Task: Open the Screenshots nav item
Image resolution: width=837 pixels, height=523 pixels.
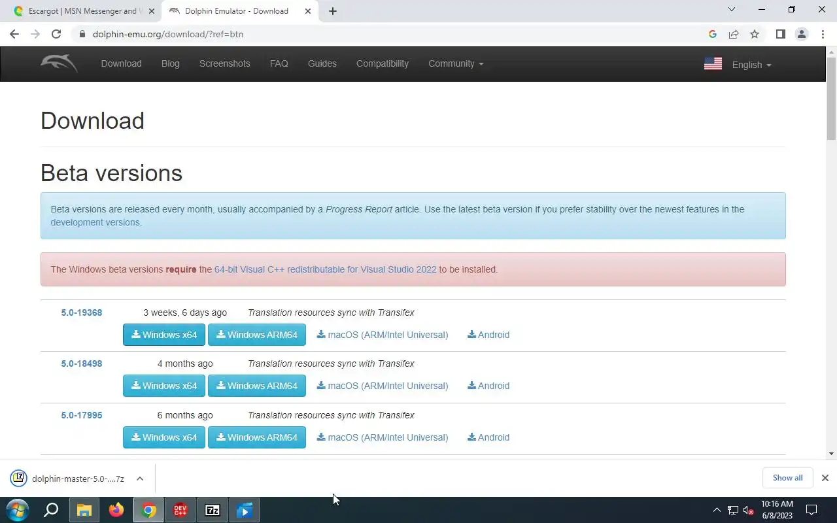Action: tap(225, 63)
